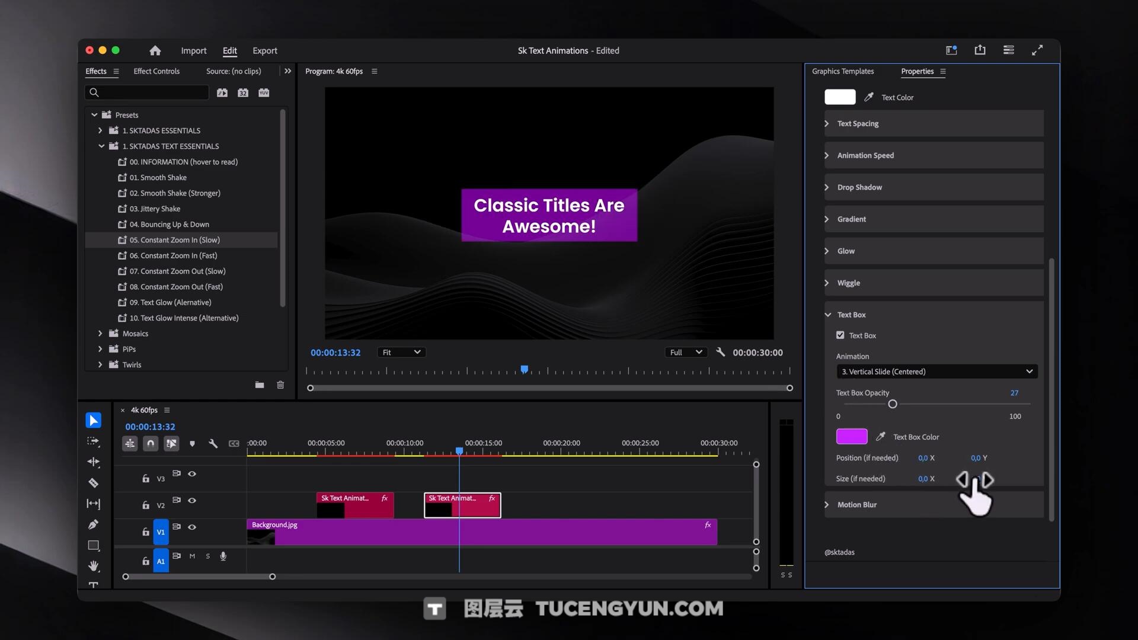Image resolution: width=1138 pixels, height=640 pixels.
Task: Click the trash icon in the Effects panel
Action: (x=280, y=385)
